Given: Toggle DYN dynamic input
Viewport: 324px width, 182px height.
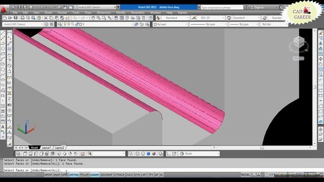Looking at the screenshot, I should click(137, 175).
